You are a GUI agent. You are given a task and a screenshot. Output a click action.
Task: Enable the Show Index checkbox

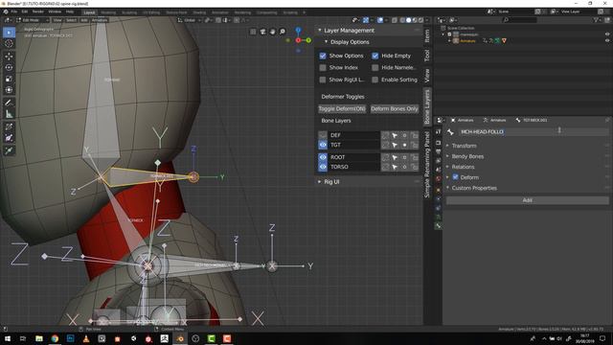(323, 68)
